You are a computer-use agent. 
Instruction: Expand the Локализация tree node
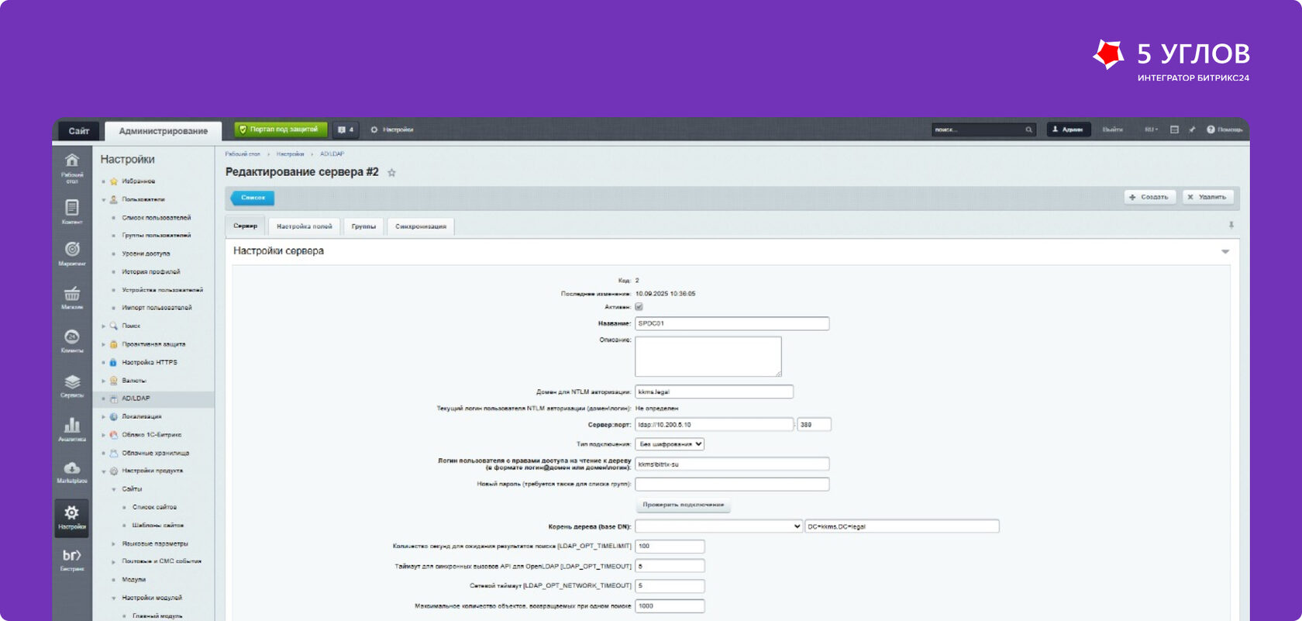click(x=104, y=417)
